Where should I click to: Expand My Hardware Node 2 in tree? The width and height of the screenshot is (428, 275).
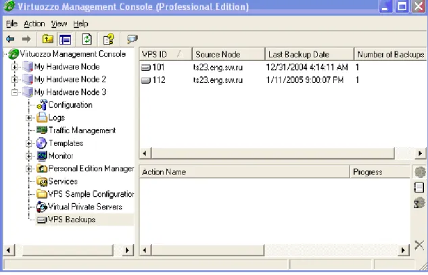[x=14, y=80]
